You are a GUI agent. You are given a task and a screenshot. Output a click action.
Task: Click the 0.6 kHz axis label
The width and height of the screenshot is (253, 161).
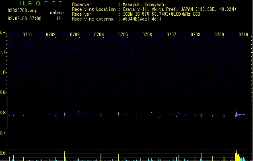(3, 153)
